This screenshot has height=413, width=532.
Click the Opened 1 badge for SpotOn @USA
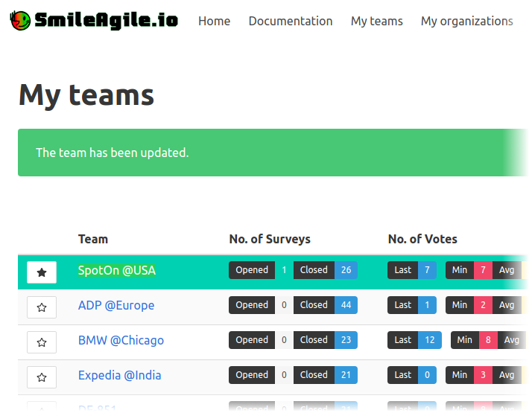(261, 270)
